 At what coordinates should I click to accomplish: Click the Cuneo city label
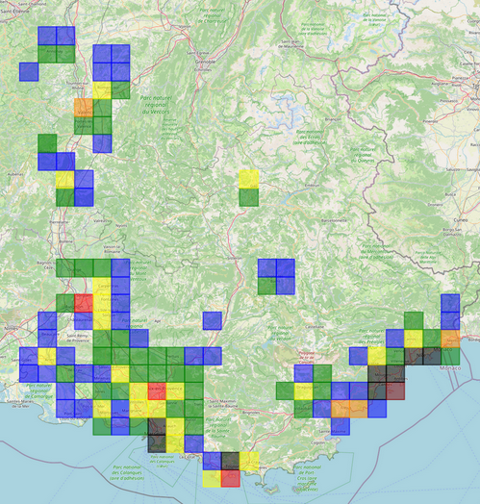[x=461, y=220]
